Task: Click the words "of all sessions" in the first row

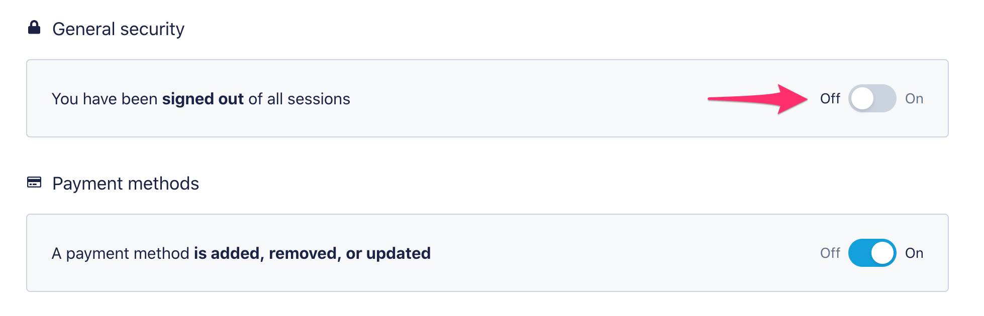Action: click(299, 99)
